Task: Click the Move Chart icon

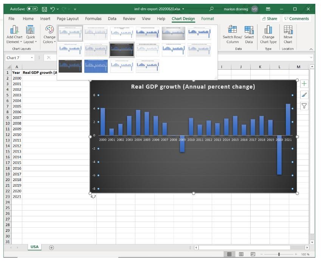Action: coord(288,30)
